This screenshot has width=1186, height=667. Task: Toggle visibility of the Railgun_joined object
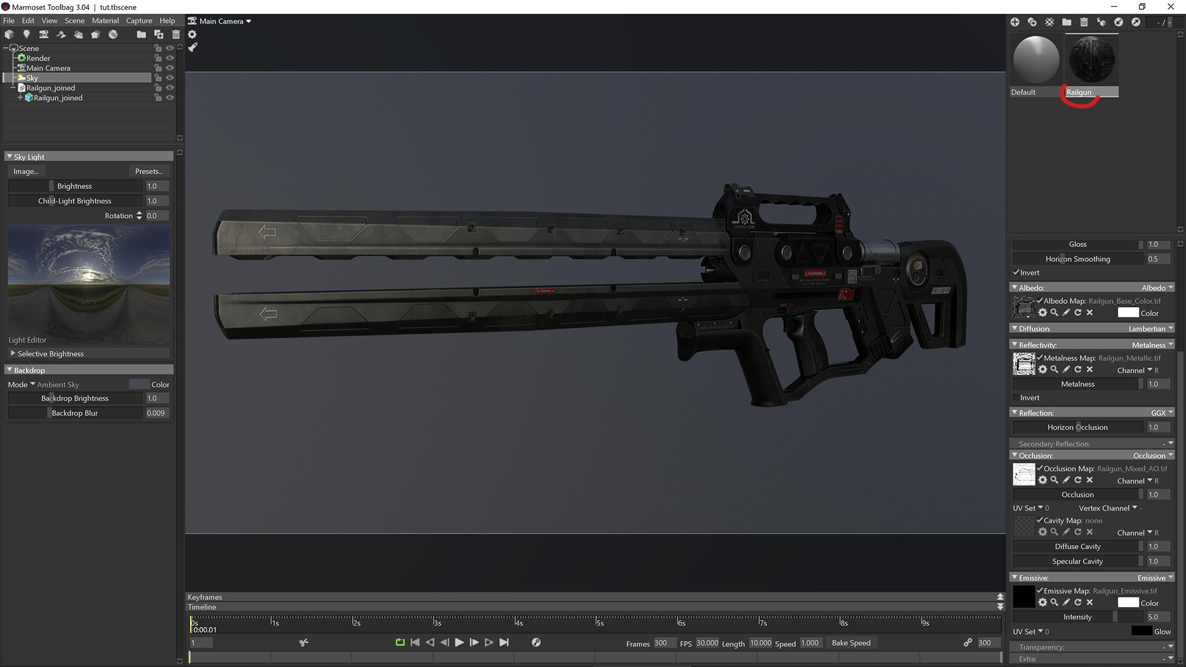click(170, 88)
